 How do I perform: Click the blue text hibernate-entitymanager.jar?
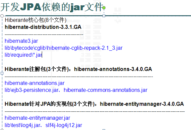point(37,118)
